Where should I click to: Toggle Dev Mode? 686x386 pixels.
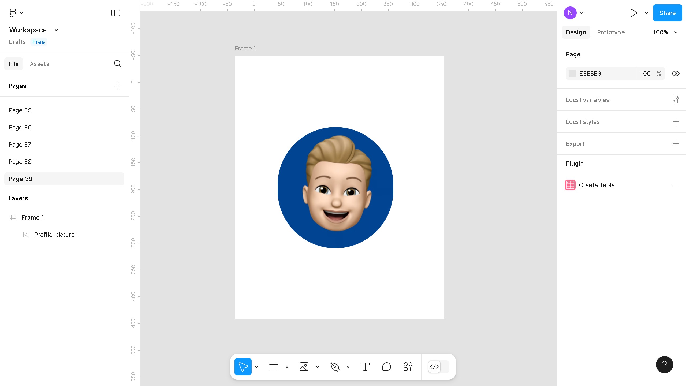[x=434, y=367]
